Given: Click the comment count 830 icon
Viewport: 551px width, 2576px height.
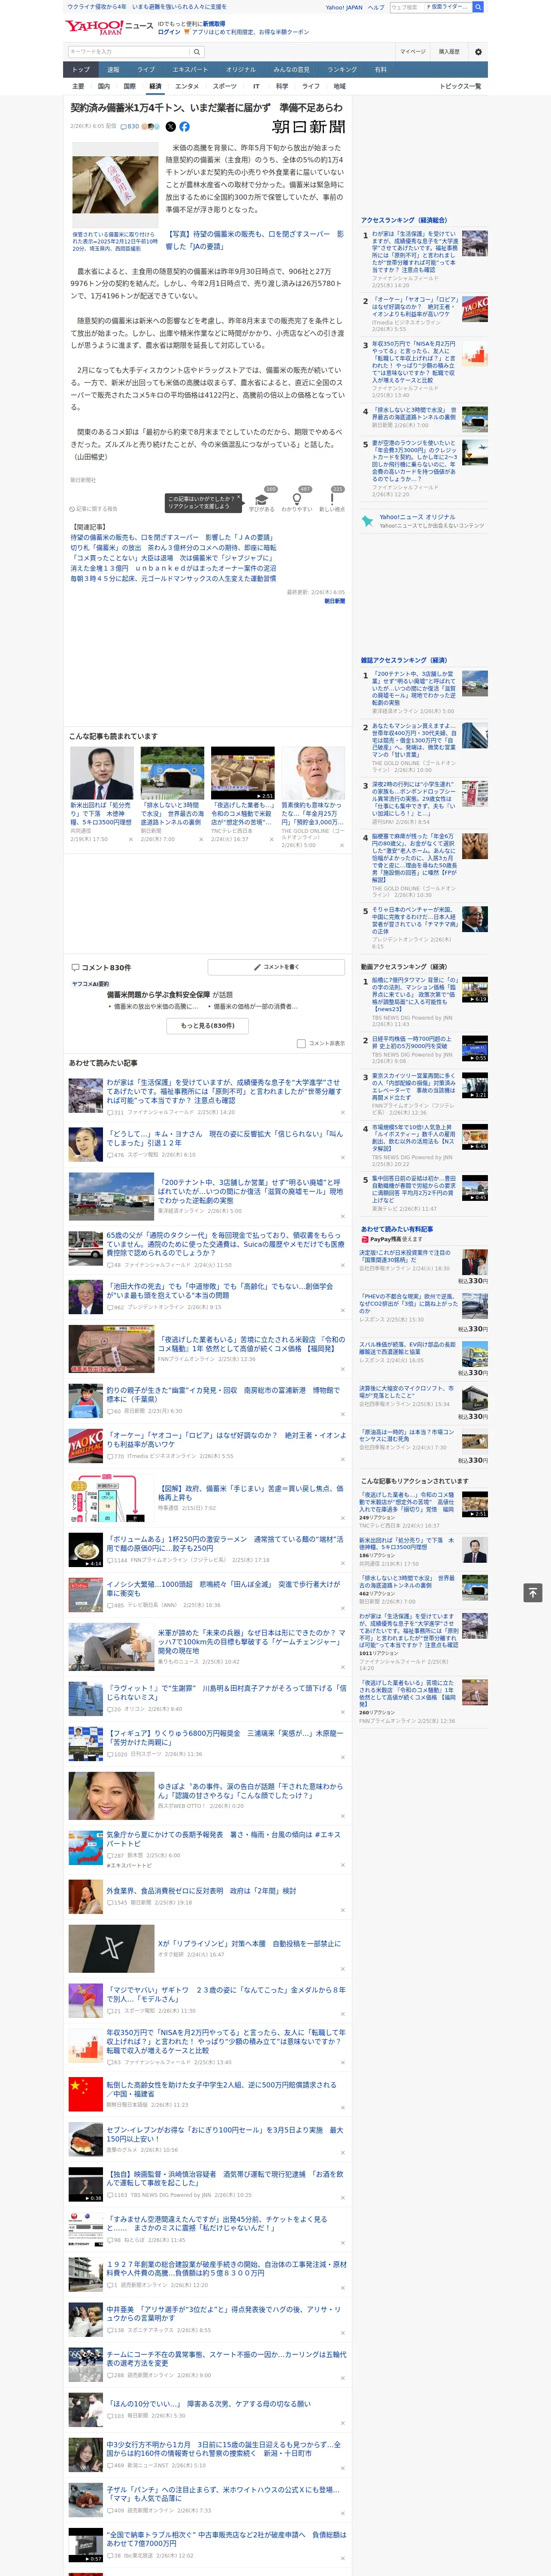Looking at the screenshot, I should pos(131,127).
